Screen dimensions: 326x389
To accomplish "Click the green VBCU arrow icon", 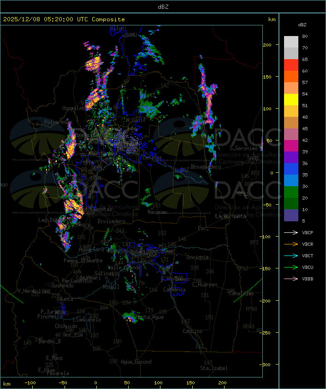I will point(291,267).
